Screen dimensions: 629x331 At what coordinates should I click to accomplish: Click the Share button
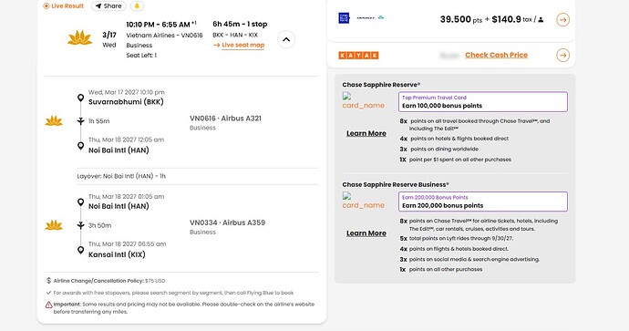(x=108, y=6)
